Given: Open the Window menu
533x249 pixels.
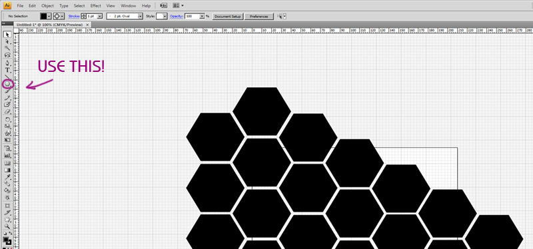Looking at the screenshot, I should (128, 6).
